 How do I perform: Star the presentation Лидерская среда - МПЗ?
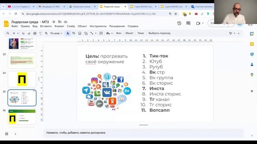pyautogui.click(x=54, y=22)
